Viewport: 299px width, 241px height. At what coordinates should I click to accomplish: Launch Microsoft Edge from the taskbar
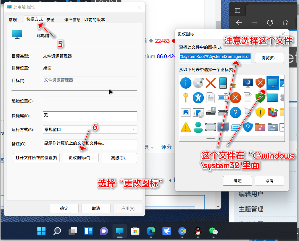(x=151, y=232)
